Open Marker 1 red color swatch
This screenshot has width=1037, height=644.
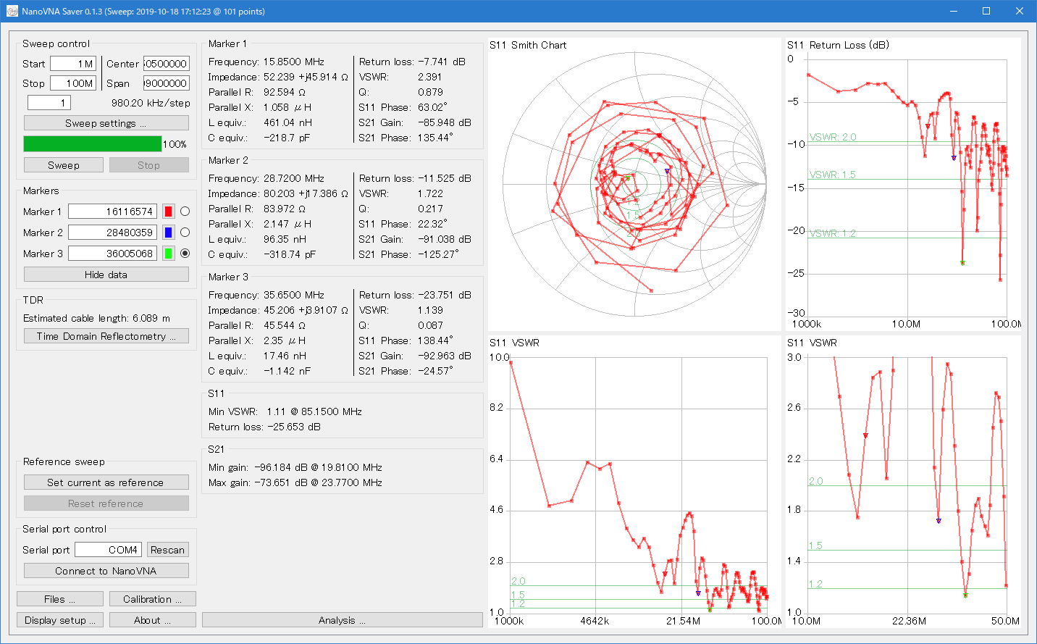(x=168, y=212)
